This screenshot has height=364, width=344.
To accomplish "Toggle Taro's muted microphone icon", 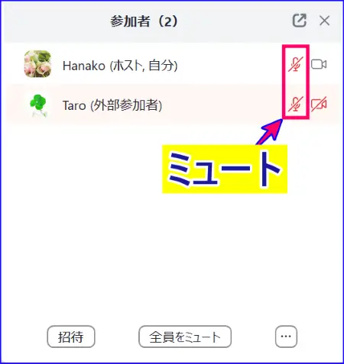I will pyautogui.click(x=296, y=105).
